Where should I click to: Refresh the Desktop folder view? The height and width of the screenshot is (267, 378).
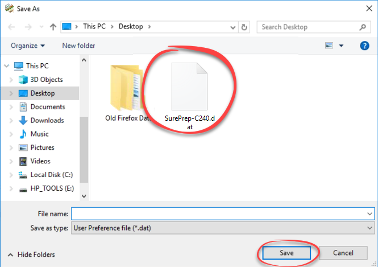click(244, 27)
